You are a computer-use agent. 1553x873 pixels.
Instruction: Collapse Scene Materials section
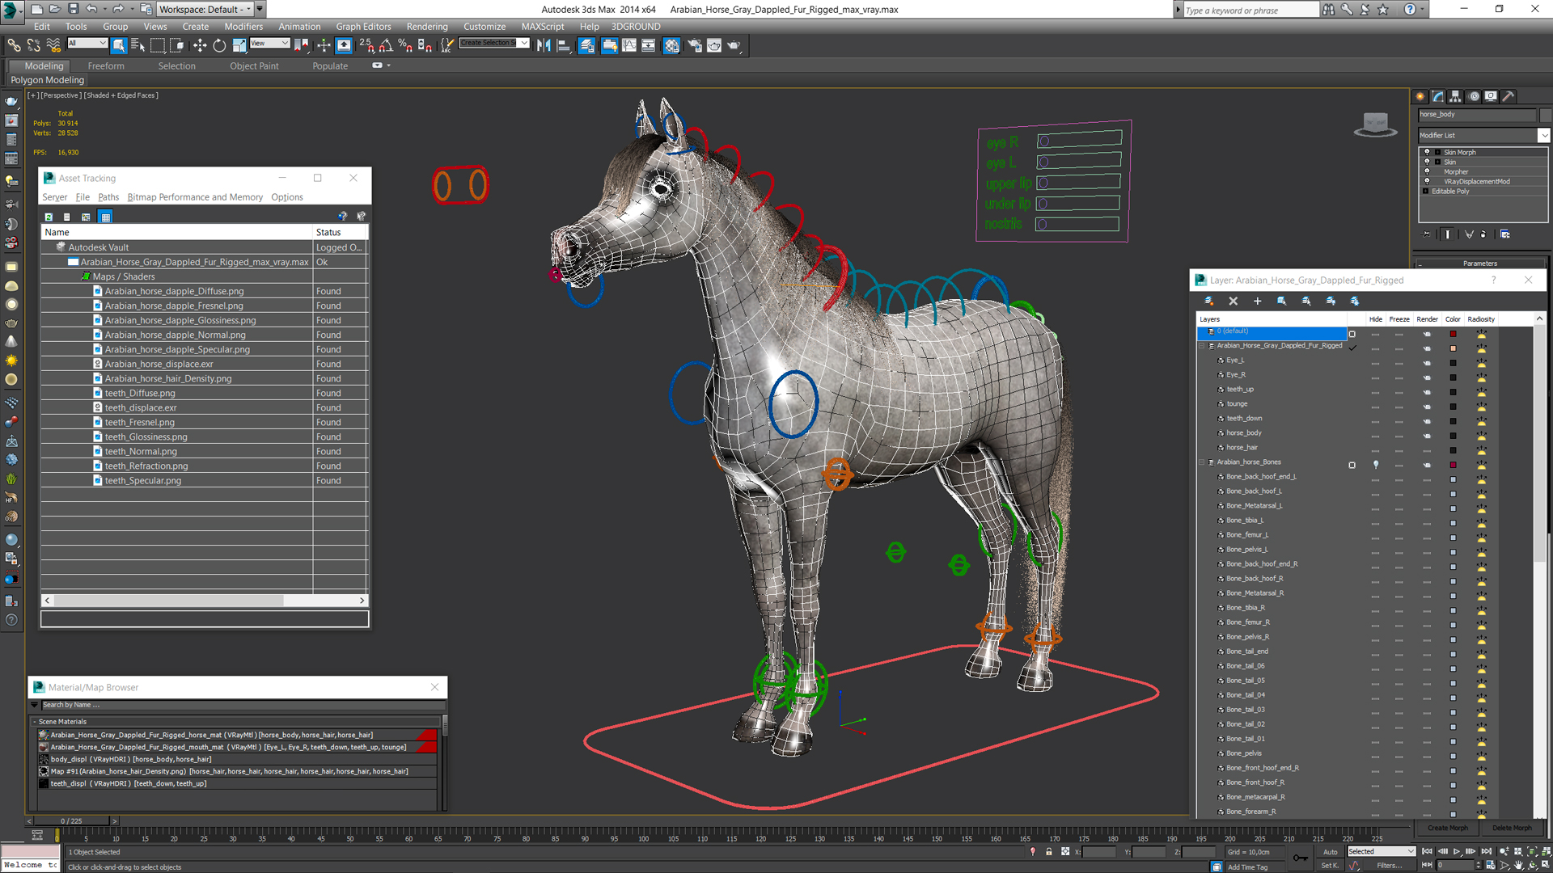35,722
